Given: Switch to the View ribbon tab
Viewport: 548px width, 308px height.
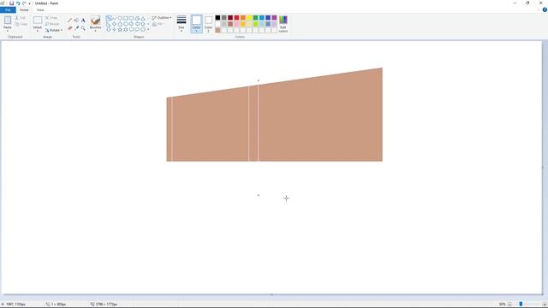Looking at the screenshot, I should tap(40, 10).
